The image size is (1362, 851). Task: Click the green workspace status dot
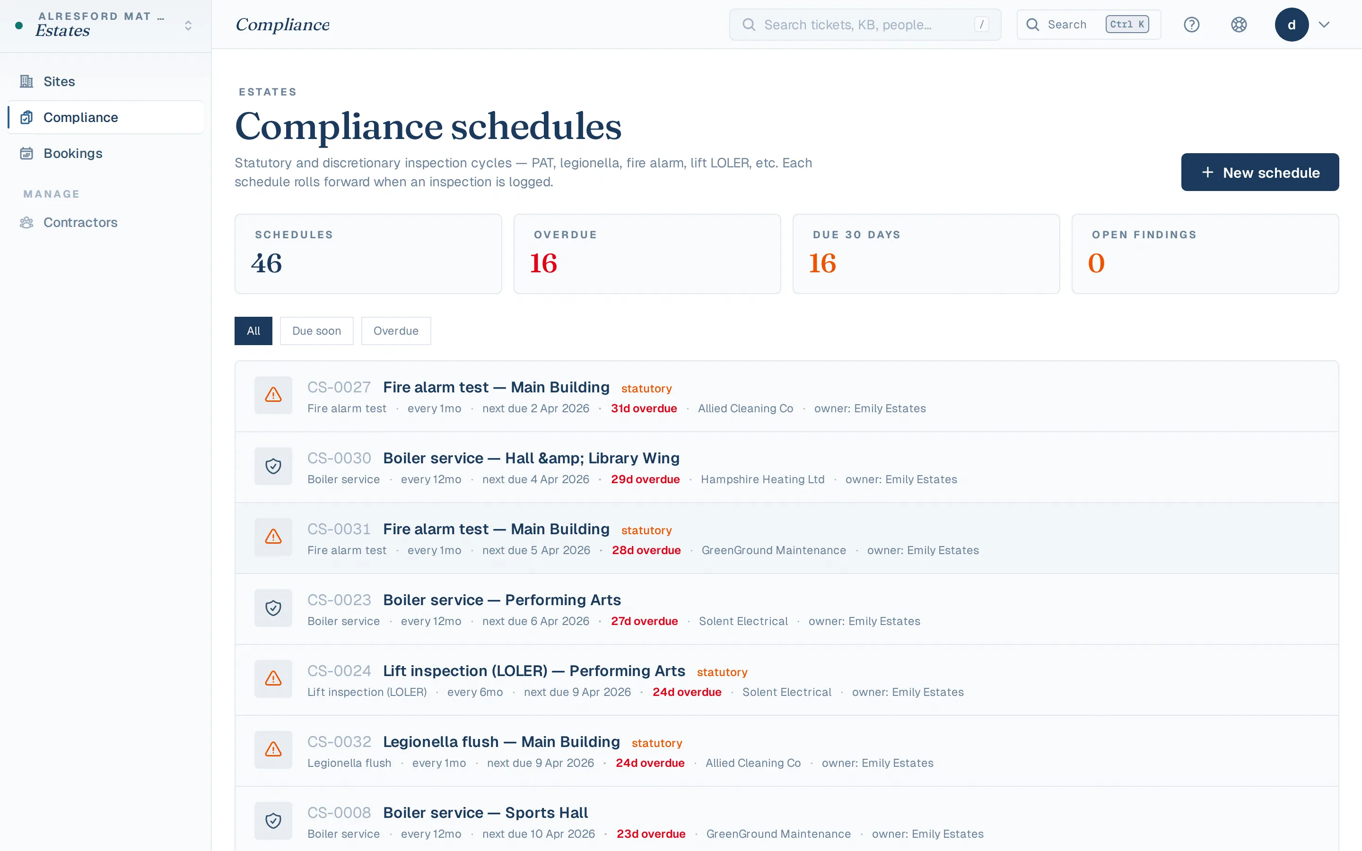(x=19, y=26)
